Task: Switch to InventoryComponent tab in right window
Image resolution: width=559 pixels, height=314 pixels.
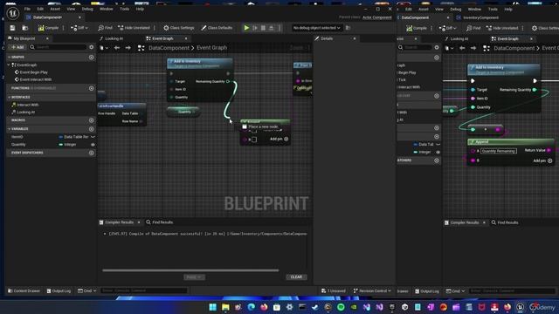Action: click(478, 17)
